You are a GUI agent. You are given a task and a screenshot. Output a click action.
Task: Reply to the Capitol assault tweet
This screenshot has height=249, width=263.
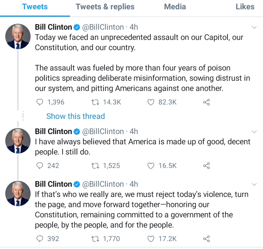click(x=40, y=102)
